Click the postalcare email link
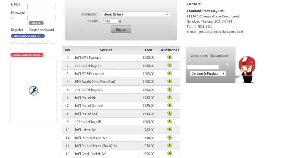Image resolution: width=297 pixels, height=158 pixels. (x=222, y=32)
